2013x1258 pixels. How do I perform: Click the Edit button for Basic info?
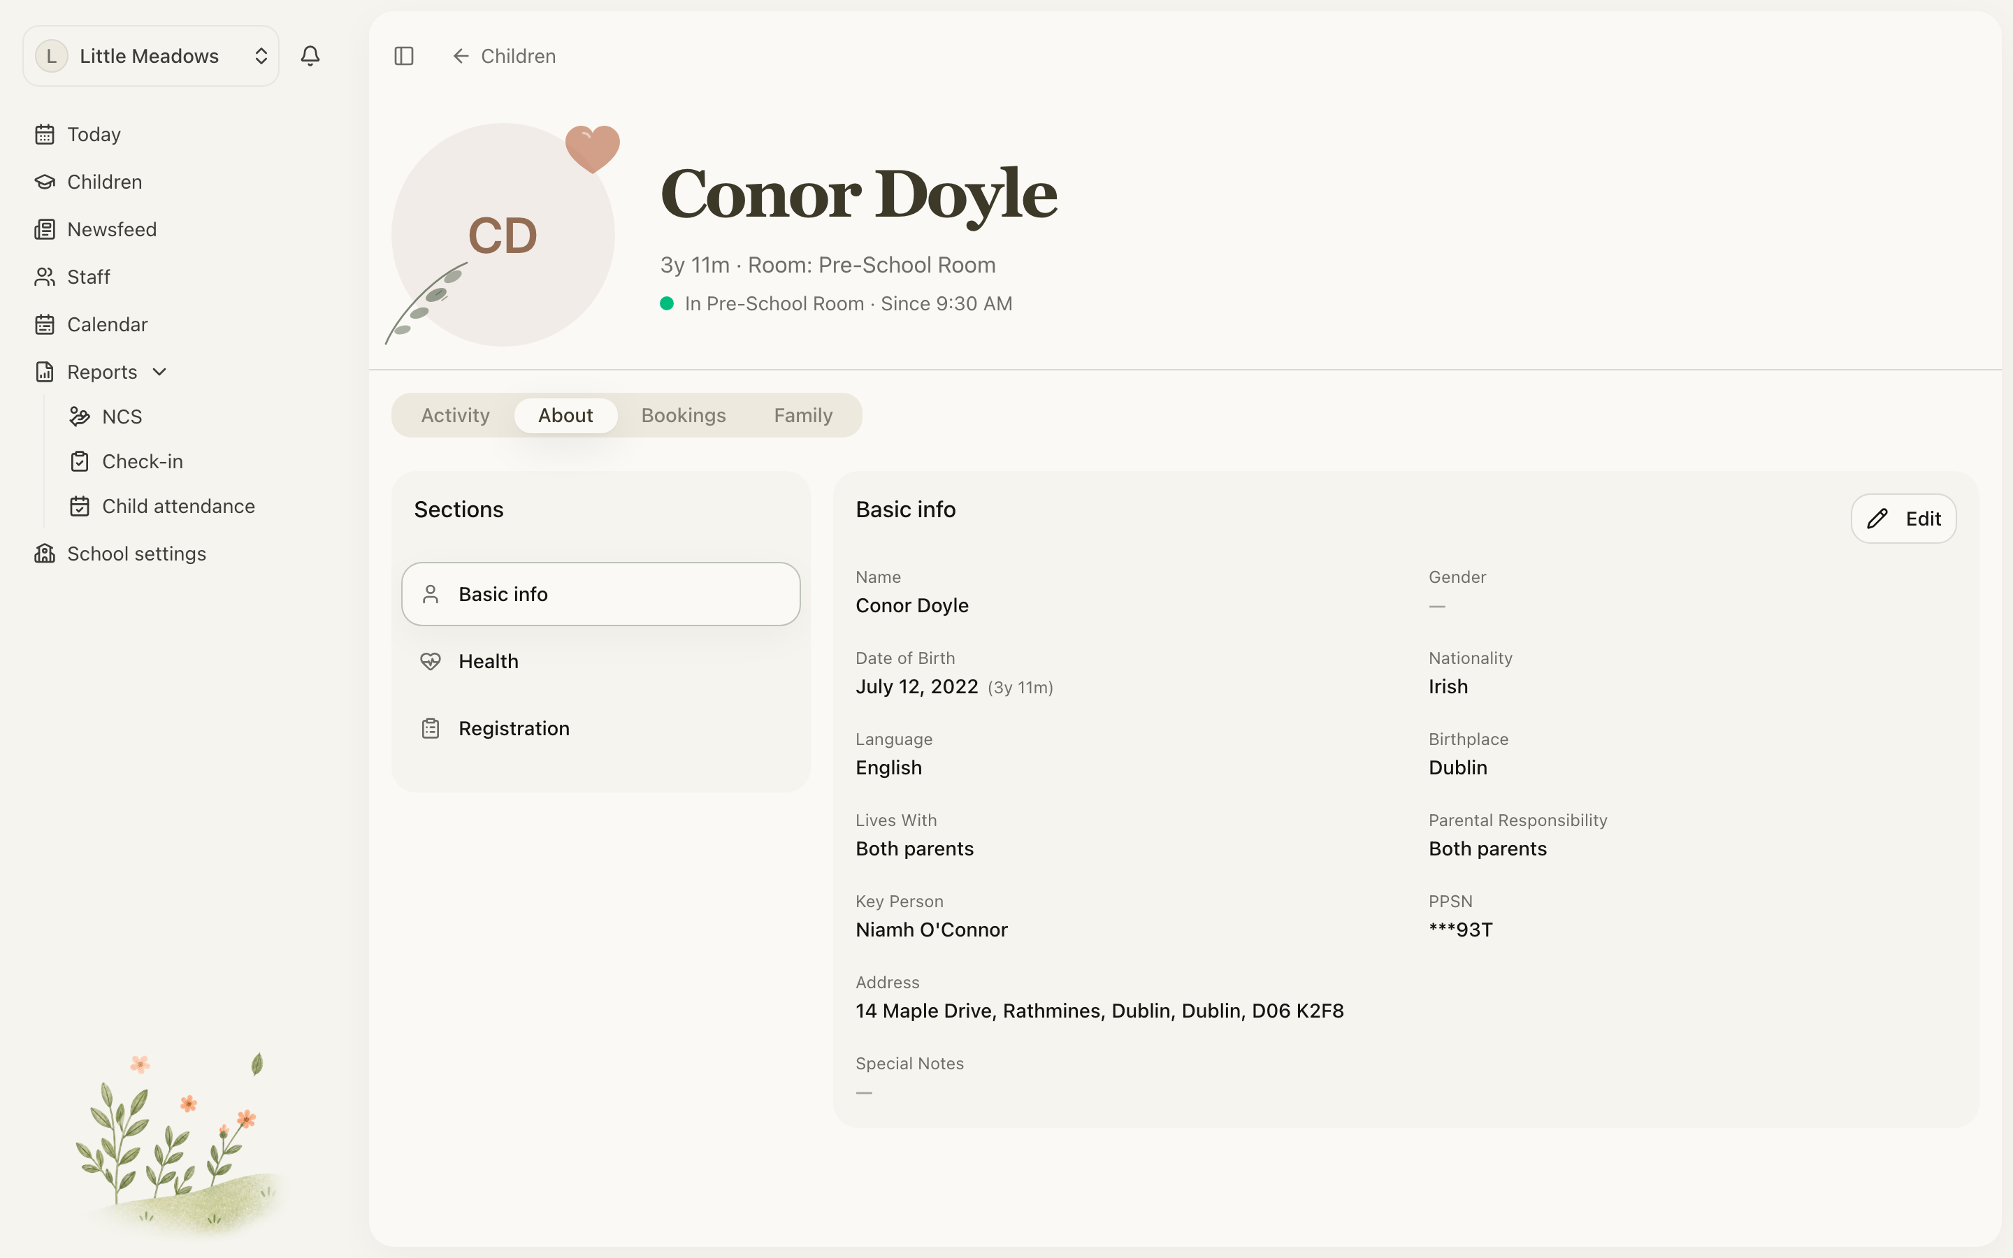(1903, 519)
